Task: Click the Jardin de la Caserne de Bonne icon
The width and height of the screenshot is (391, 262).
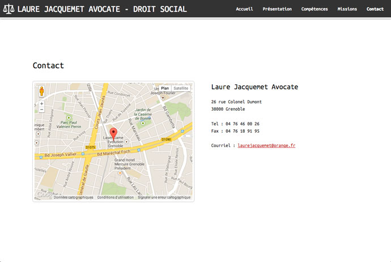Action: pos(143,122)
